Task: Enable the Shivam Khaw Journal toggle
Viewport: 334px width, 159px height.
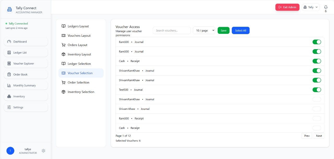Action: (317, 109)
